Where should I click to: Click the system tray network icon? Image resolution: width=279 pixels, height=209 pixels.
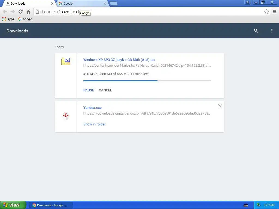point(259,205)
